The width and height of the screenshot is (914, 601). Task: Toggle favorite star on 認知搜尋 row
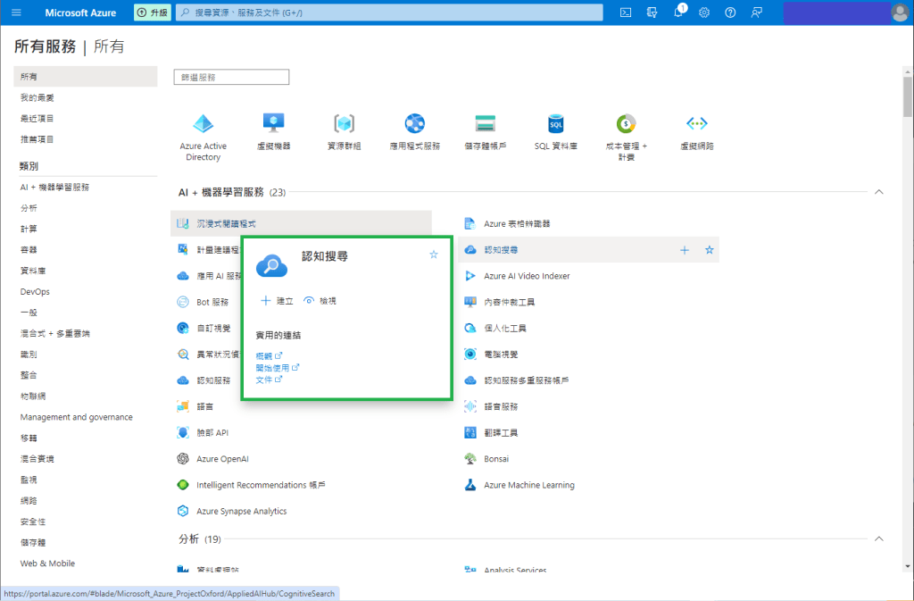click(x=710, y=250)
